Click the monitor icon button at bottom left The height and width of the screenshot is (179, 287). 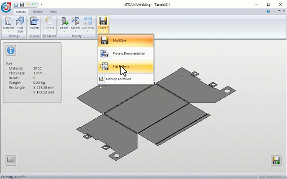coord(11,161)
